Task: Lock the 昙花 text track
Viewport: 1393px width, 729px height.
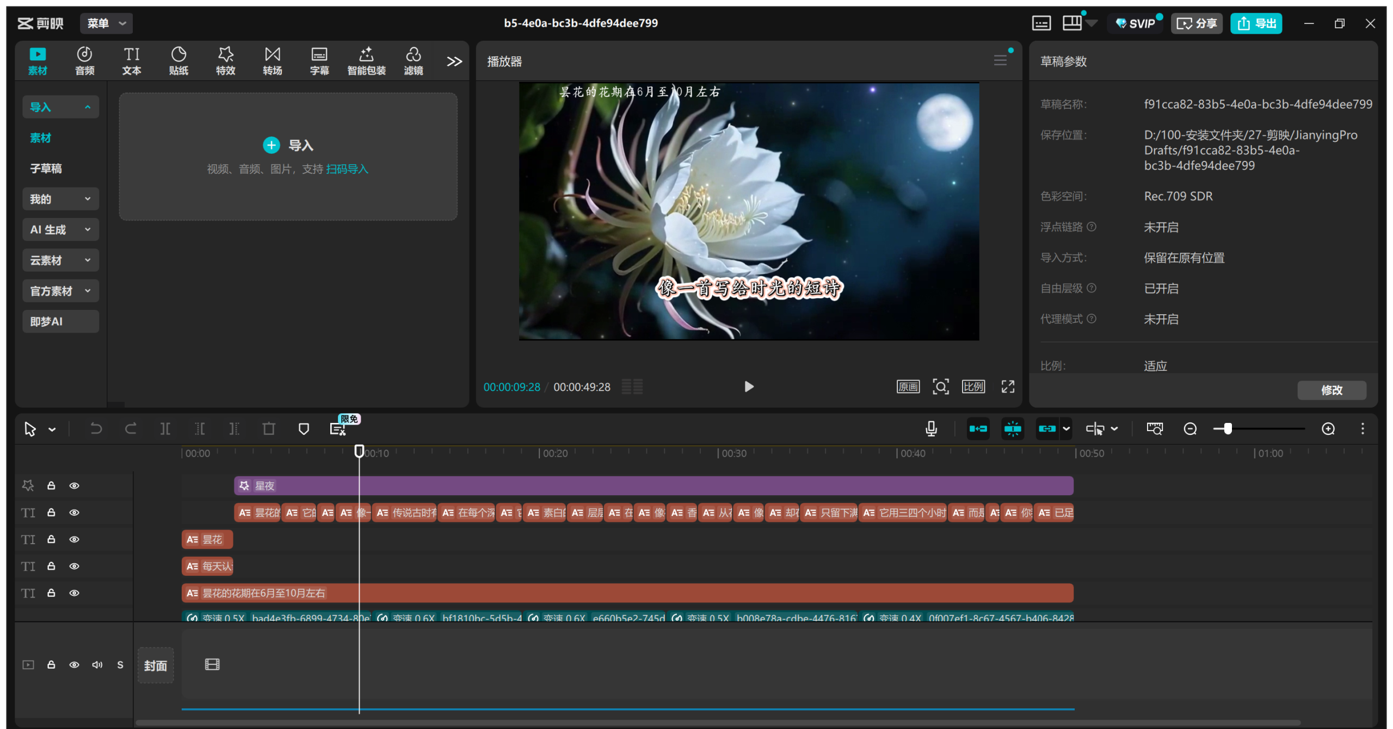Action: 51,539
